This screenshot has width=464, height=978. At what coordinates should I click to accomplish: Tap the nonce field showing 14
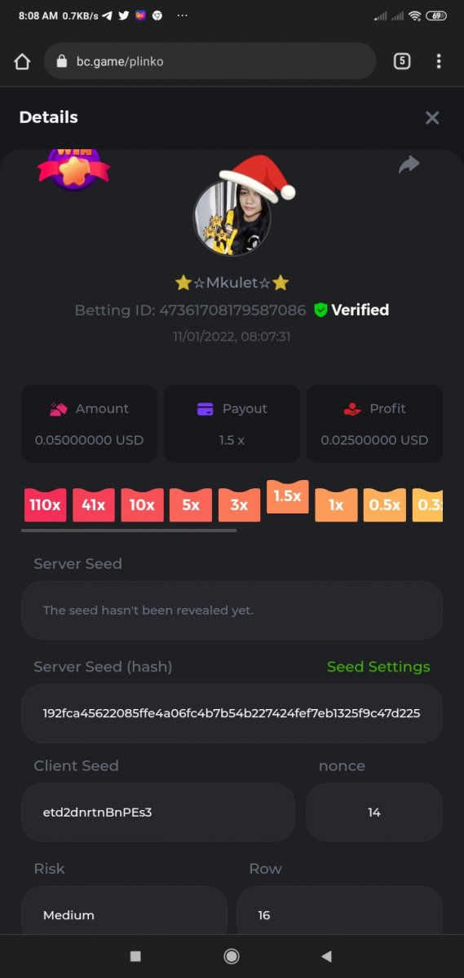[x=374, y=813]
